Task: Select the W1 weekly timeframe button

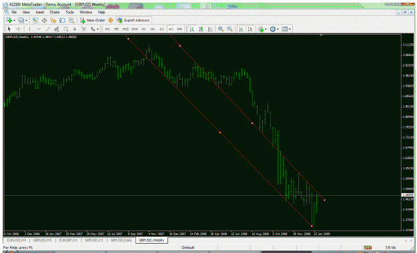Action: (171, 29)
